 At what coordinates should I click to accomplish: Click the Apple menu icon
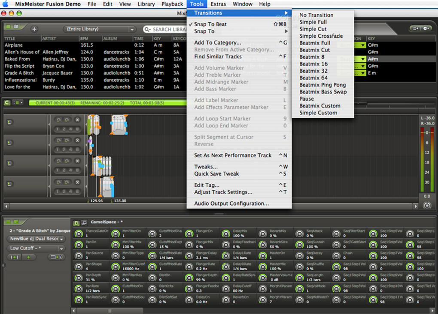(x=6, y=4)
